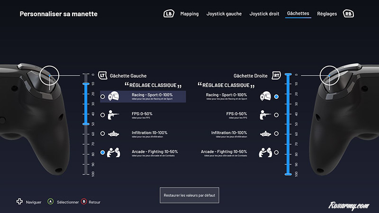
Task: Open the Joystick droit tab
Action: [x=265, y=14]
